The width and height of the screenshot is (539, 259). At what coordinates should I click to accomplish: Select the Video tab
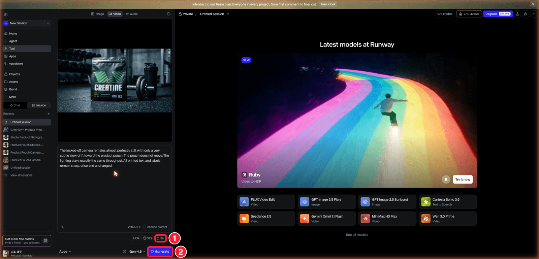[115, 14]
